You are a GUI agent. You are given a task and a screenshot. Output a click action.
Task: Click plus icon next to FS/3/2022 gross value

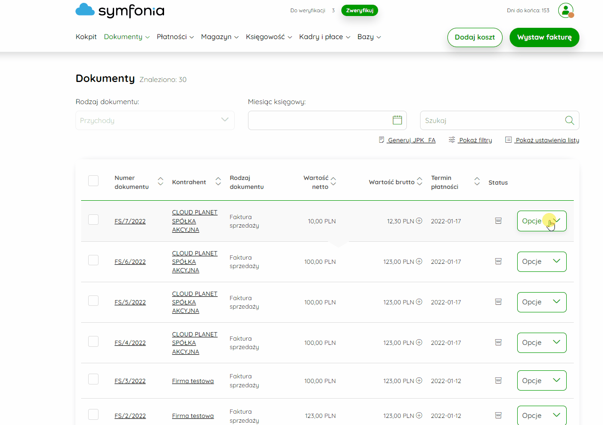(x=419, y=381)
